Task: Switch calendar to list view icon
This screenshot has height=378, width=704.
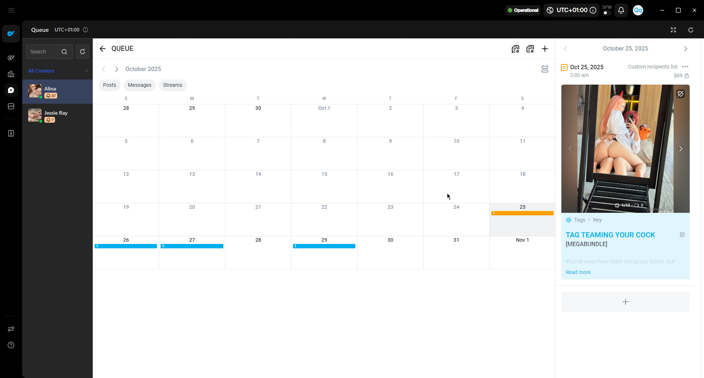Action: coord(545,69)
